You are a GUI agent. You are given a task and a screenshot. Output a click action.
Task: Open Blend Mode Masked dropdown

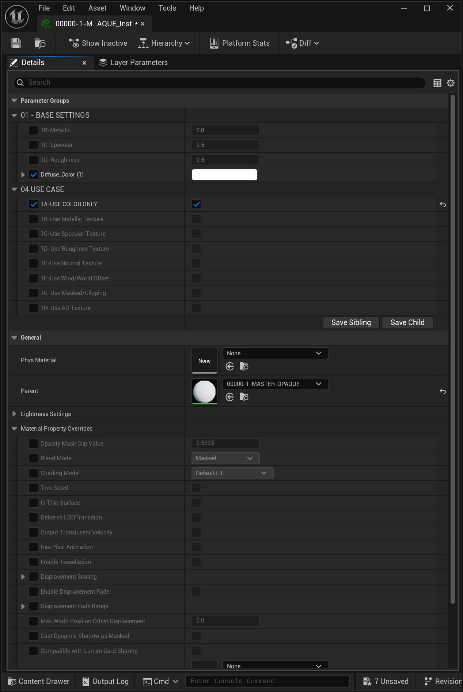(225, 458)
